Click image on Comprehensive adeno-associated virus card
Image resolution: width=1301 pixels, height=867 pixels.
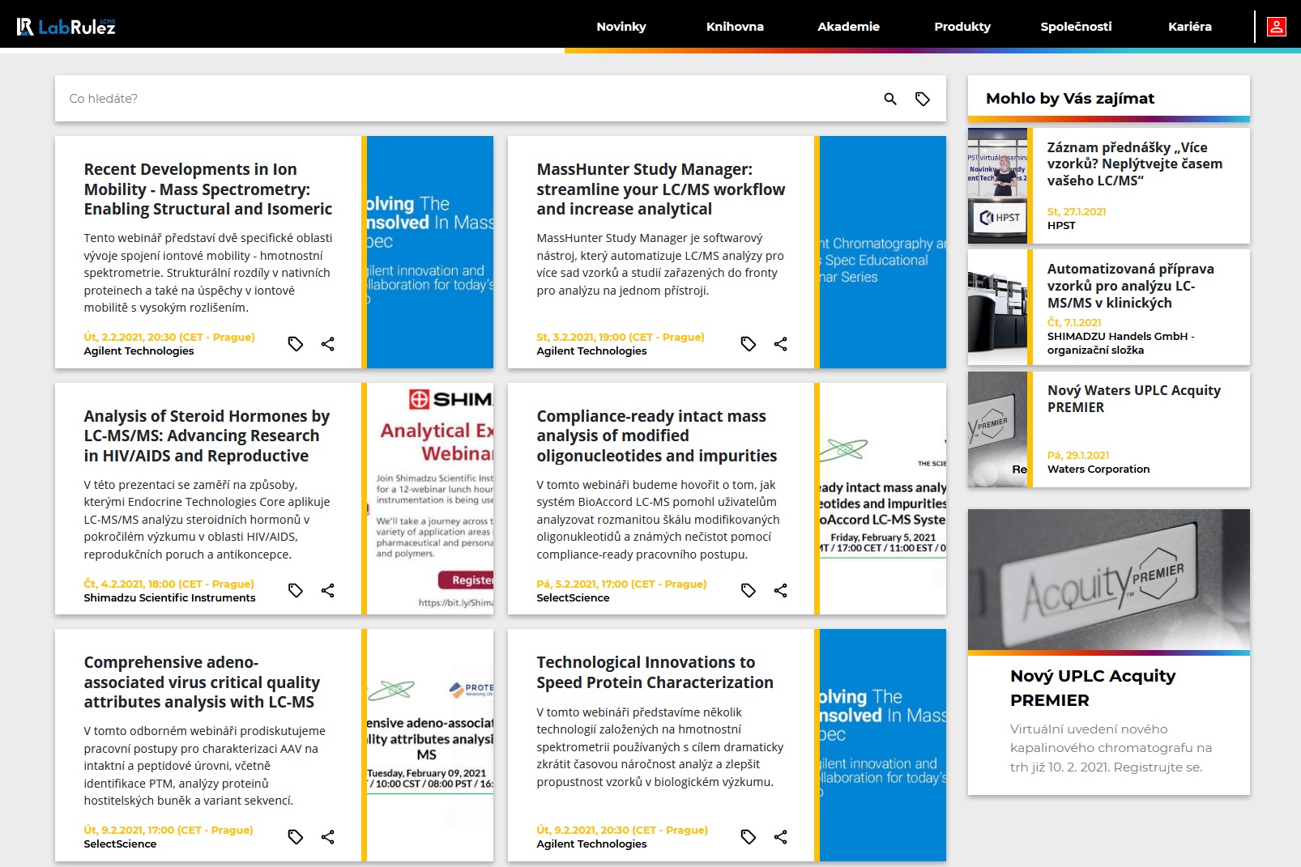(x=430, y=745)
